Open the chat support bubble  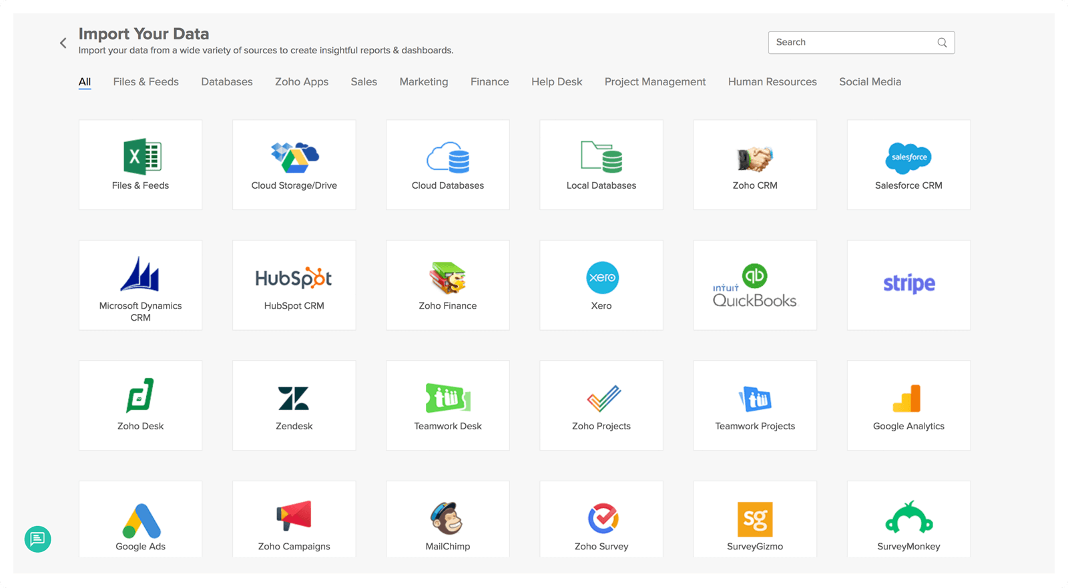point(38,539)
